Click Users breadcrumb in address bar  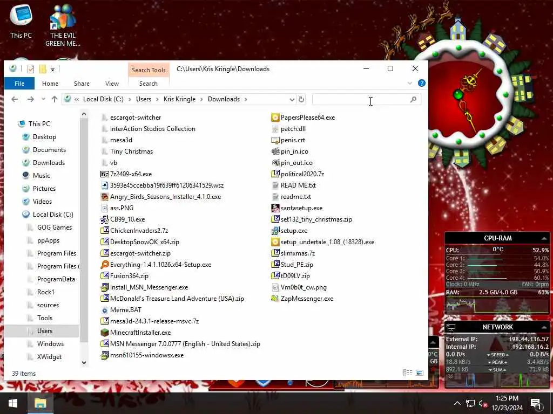[x=144, y=99]
